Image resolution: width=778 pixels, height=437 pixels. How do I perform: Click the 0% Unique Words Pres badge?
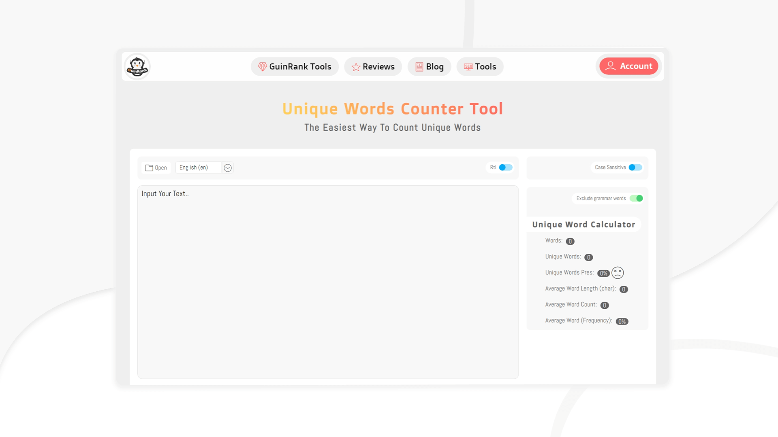(x=603, y=273)
